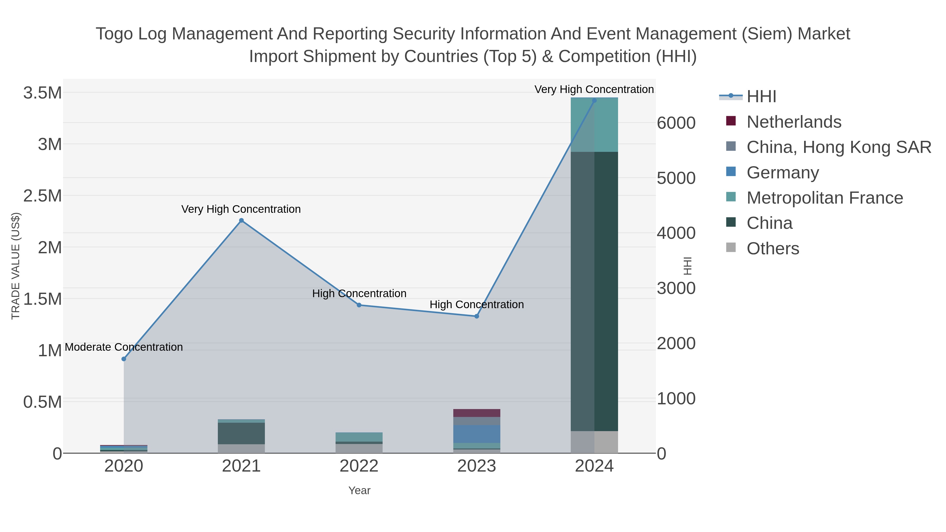Click the 2022 x-axis label
The width and height of the screenshot is (946, 532).
(x=359, y=466)
